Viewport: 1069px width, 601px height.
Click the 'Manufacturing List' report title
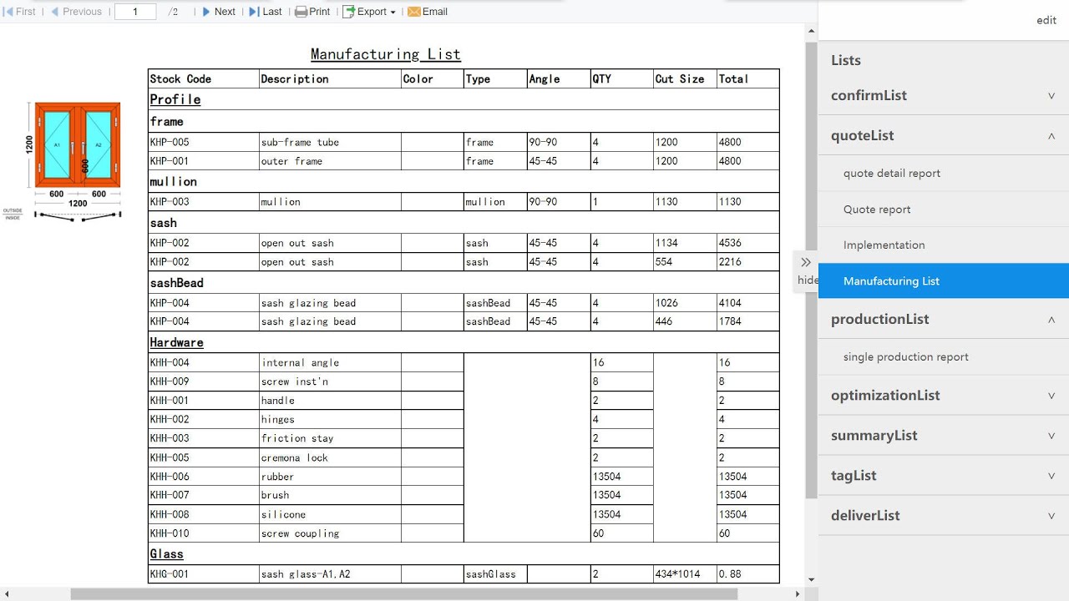(386, 54)
